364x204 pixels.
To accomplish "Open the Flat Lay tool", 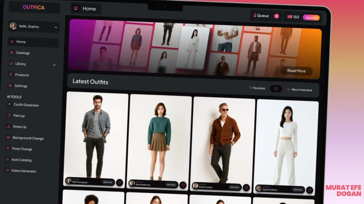I will [x=19, y=115].
